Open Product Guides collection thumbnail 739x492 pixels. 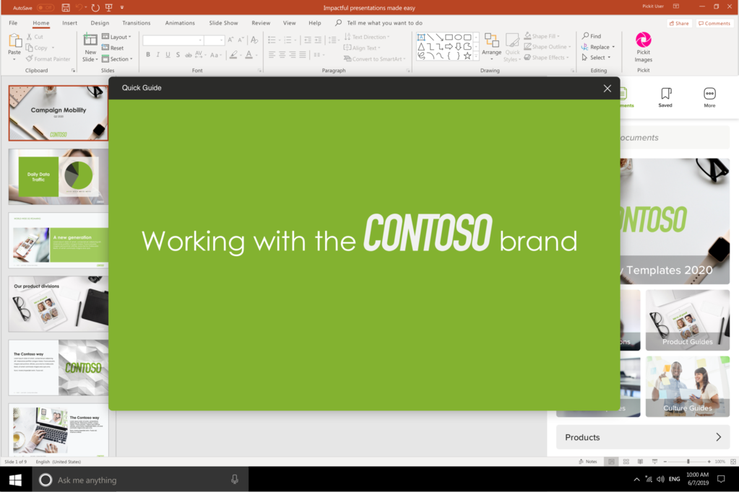click(688, 320)
